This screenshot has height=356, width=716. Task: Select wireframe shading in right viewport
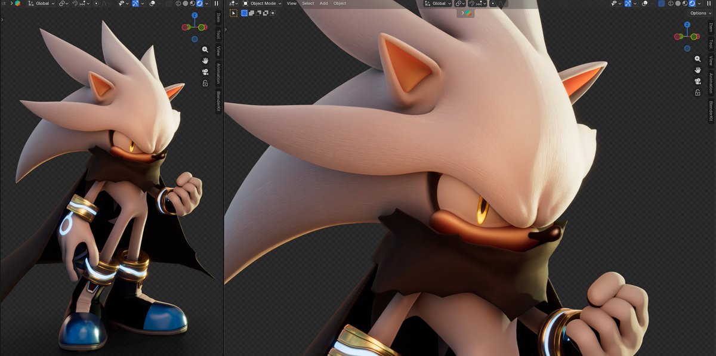pos(671,4)
